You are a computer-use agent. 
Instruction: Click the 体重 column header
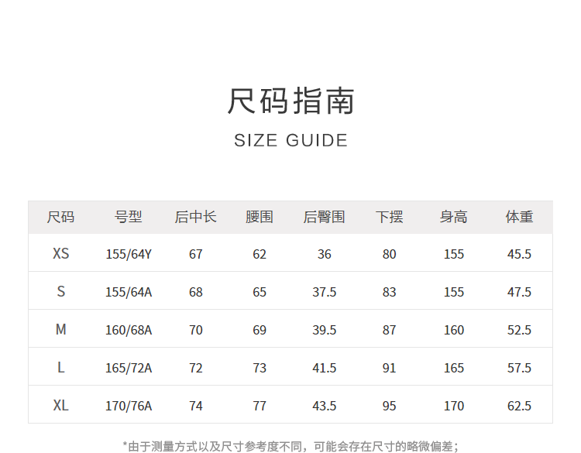coord(519,217)
